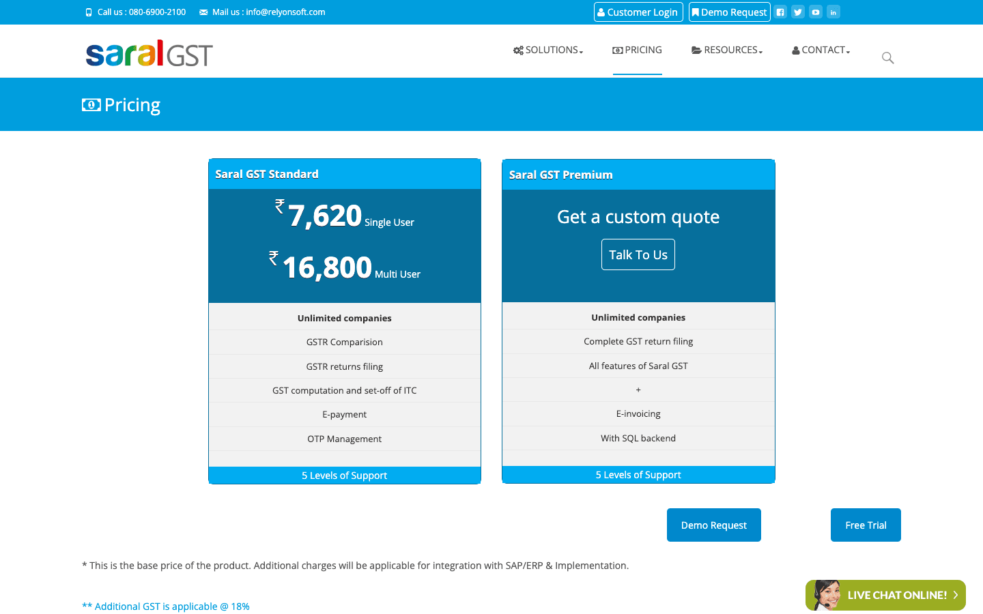Viewport: 983px width, 614px height.
Task: Click the Complete GST return filing row
Action: click(638, 342)
